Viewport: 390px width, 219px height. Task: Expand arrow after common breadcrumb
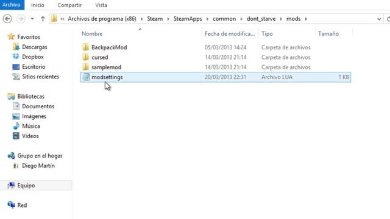(241, 19)
